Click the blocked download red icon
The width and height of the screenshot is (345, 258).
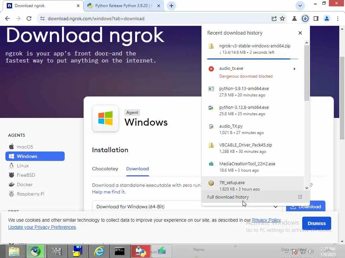(211, 69)
